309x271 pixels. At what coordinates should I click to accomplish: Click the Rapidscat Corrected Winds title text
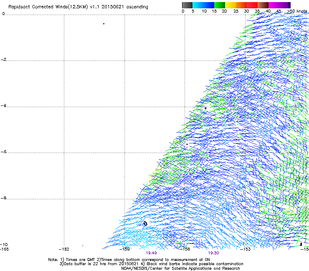pyautogui.click(x=78, y=7)
